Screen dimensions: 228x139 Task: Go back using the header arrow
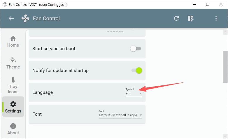[x=11, y=18]
